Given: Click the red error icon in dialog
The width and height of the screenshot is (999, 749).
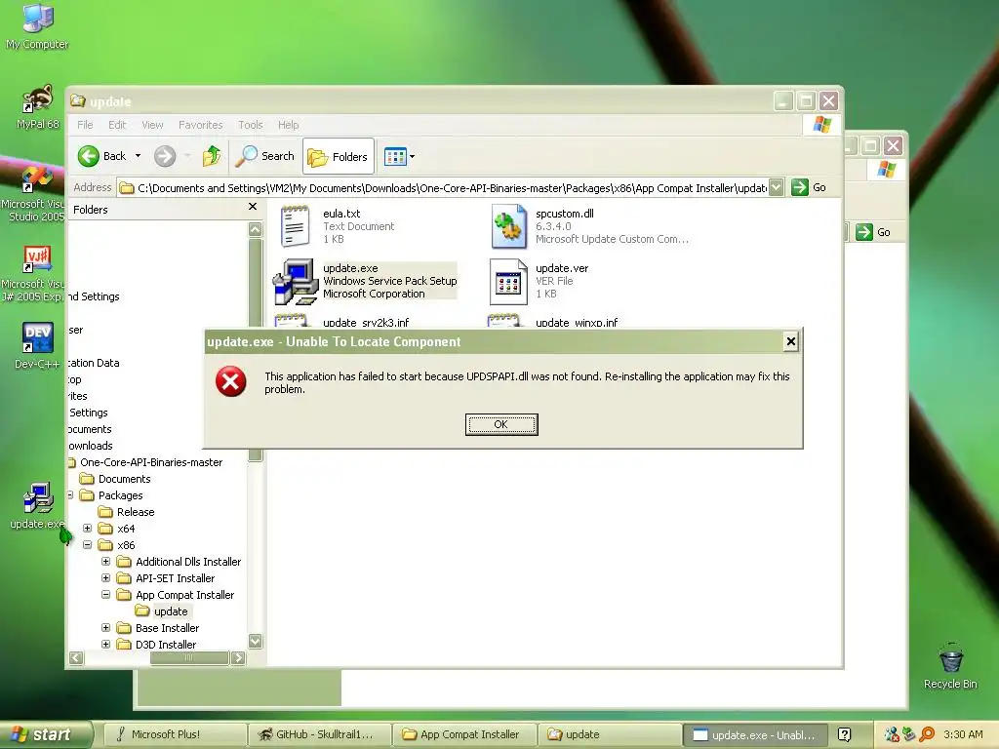Looking at the screenshot, I should click(x=230, y=381).
